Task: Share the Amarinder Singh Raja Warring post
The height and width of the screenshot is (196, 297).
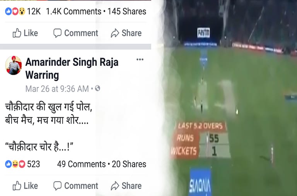Action: (x=126, y=186)
